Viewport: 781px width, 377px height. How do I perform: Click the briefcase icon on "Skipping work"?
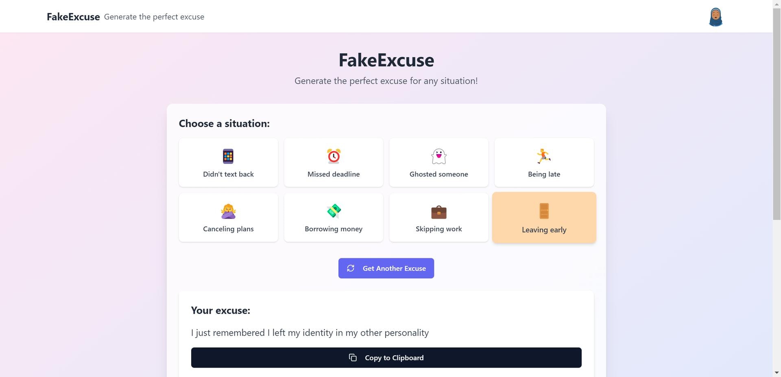438,212
